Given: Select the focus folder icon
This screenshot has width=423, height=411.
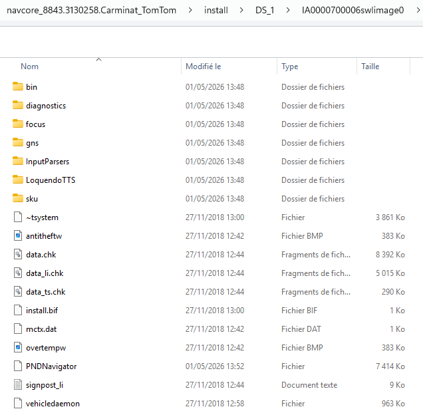Looking at the screenshot, I should pyautogui.click(x=18, y=124).
